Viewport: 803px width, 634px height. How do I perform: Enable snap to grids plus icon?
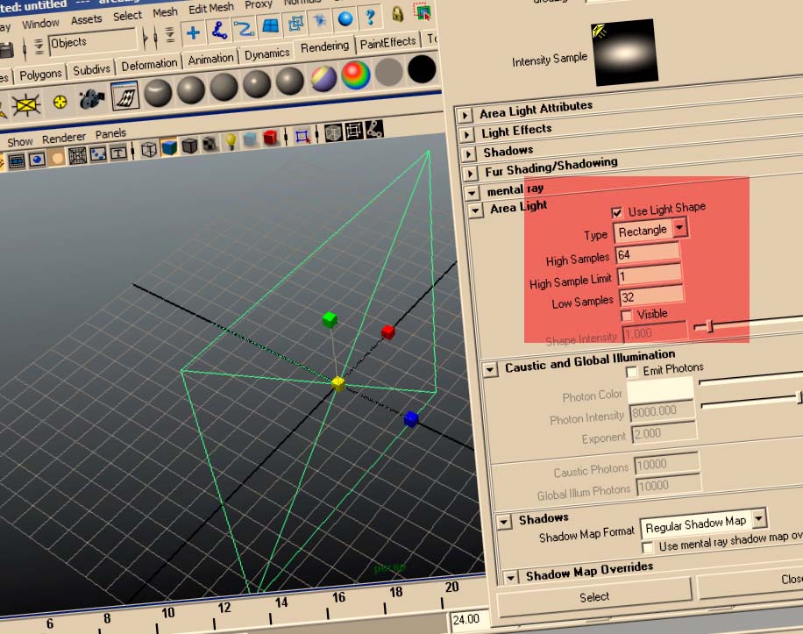[x=193, y=33]
